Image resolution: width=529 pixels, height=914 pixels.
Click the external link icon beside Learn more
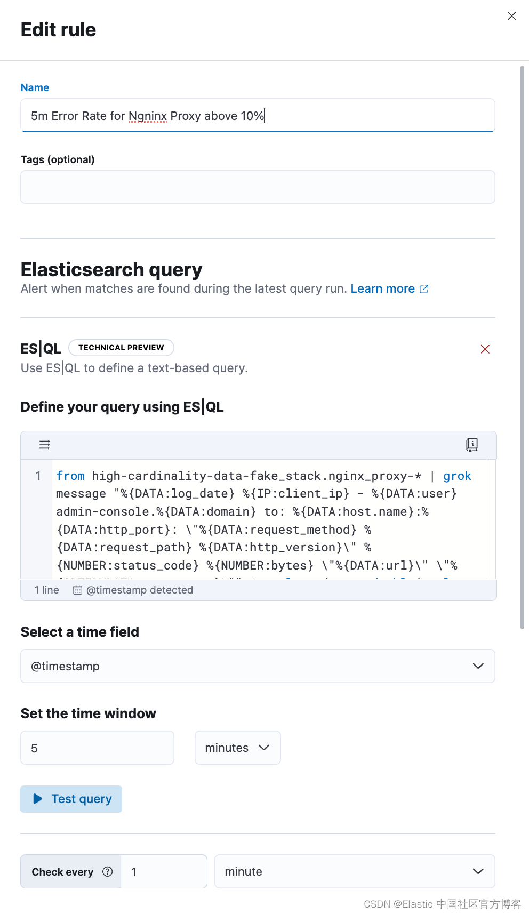tap(424, 289)
